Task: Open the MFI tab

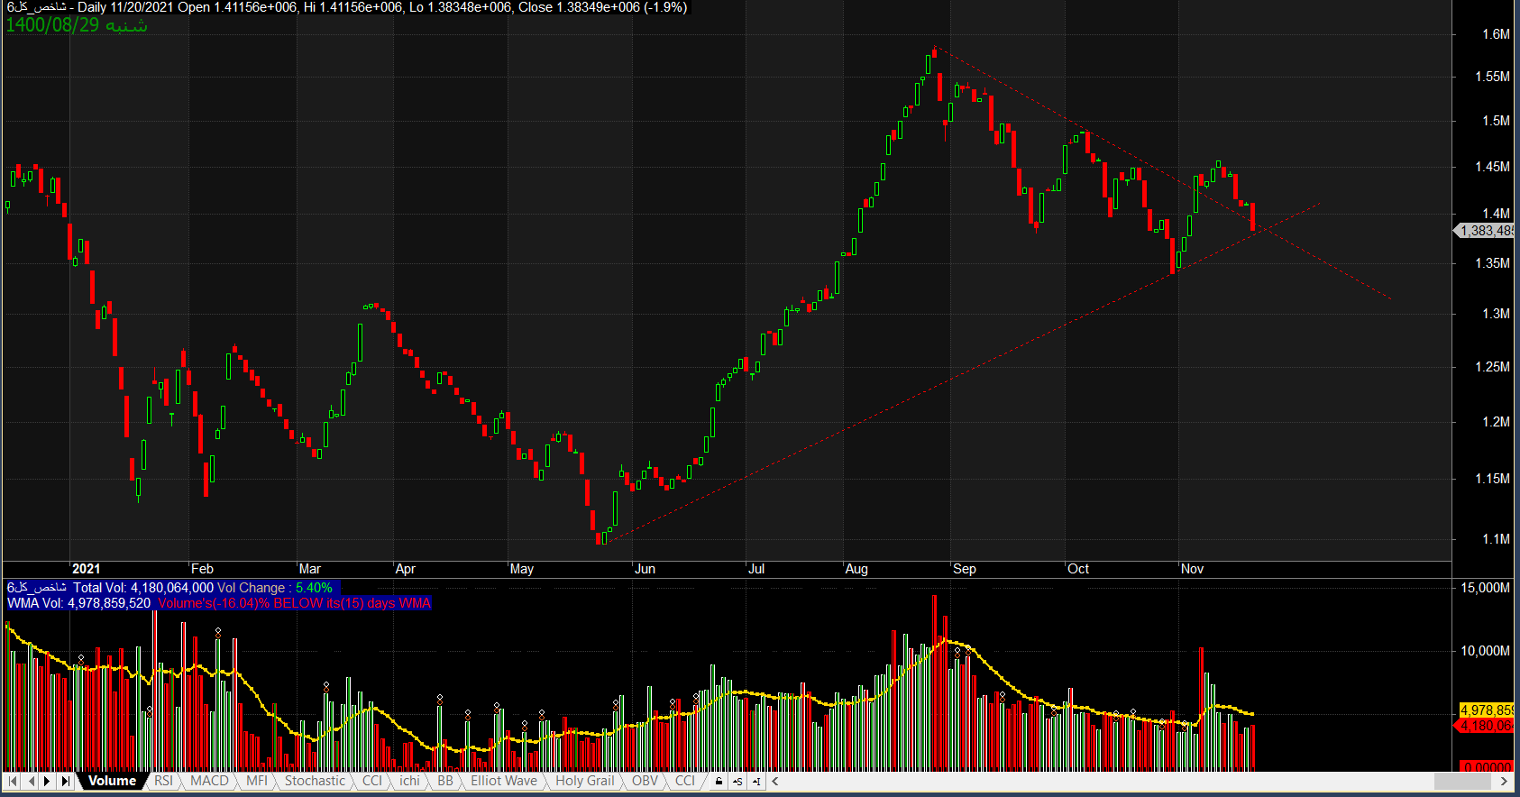Action: [x=257, y=781]
